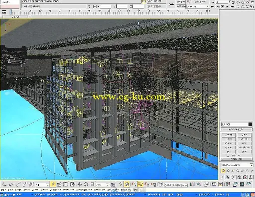Open the Views menu
Screen dimensions: 255x197
tap(35, 189)
